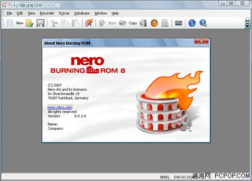Open the Help menu
Image resolution: width=252 pixels, height=181 pixels.
[115, 13]
